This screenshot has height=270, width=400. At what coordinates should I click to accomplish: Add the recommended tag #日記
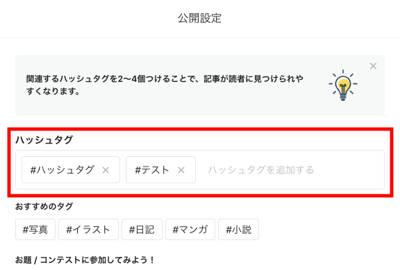(x=142, y=230)
